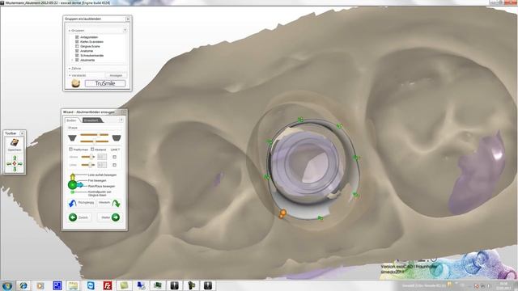Click the Anzeigen button

coord(116,75)
